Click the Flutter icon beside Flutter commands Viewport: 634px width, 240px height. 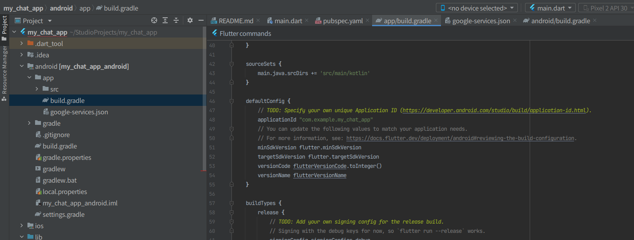[214, 33]
